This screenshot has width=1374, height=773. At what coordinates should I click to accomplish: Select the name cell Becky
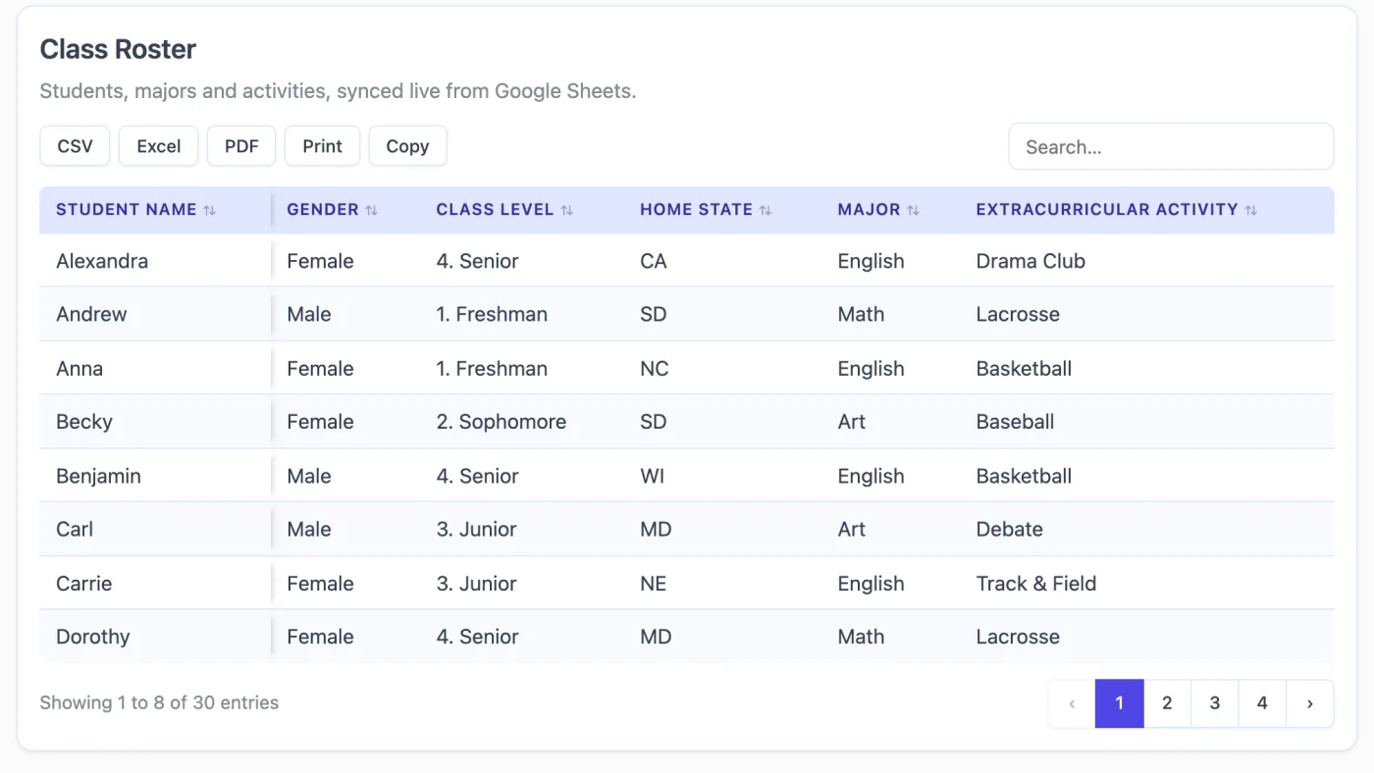point(84,422)
